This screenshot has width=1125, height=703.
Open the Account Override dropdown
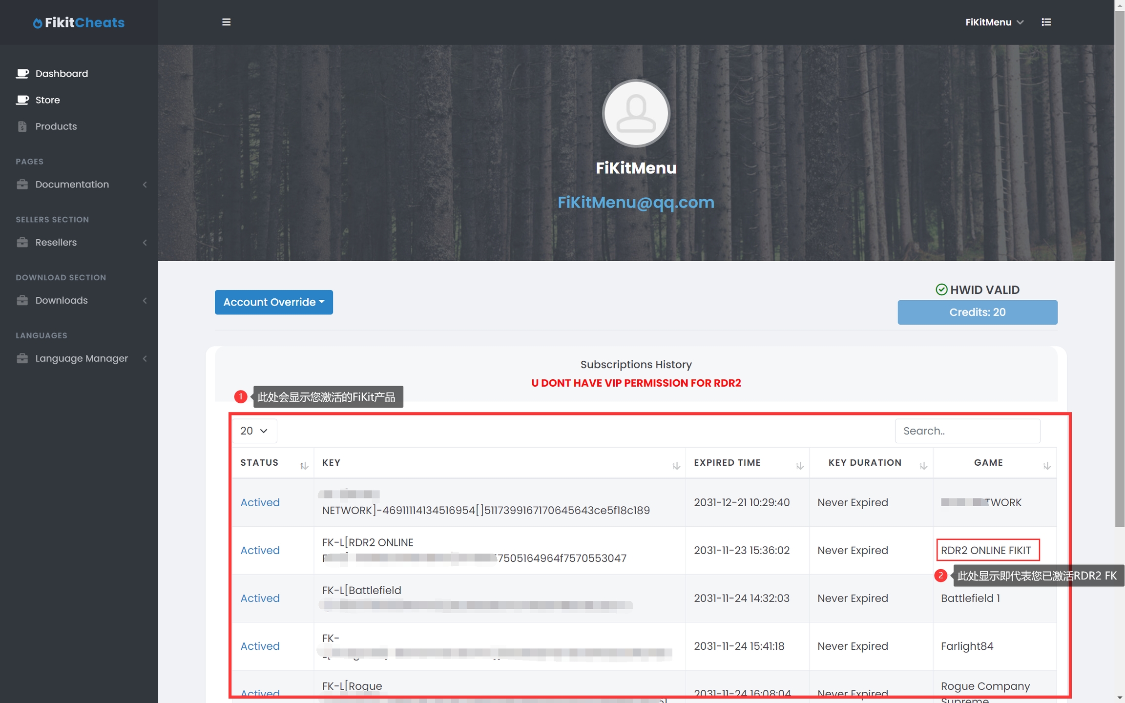click(x=273, y=302)
